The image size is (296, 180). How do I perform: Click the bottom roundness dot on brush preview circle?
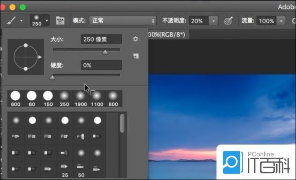26,69
